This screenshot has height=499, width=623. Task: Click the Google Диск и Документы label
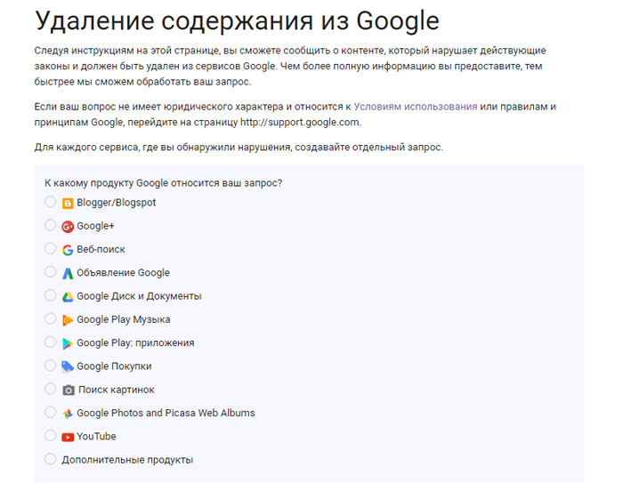coord(139,296)
